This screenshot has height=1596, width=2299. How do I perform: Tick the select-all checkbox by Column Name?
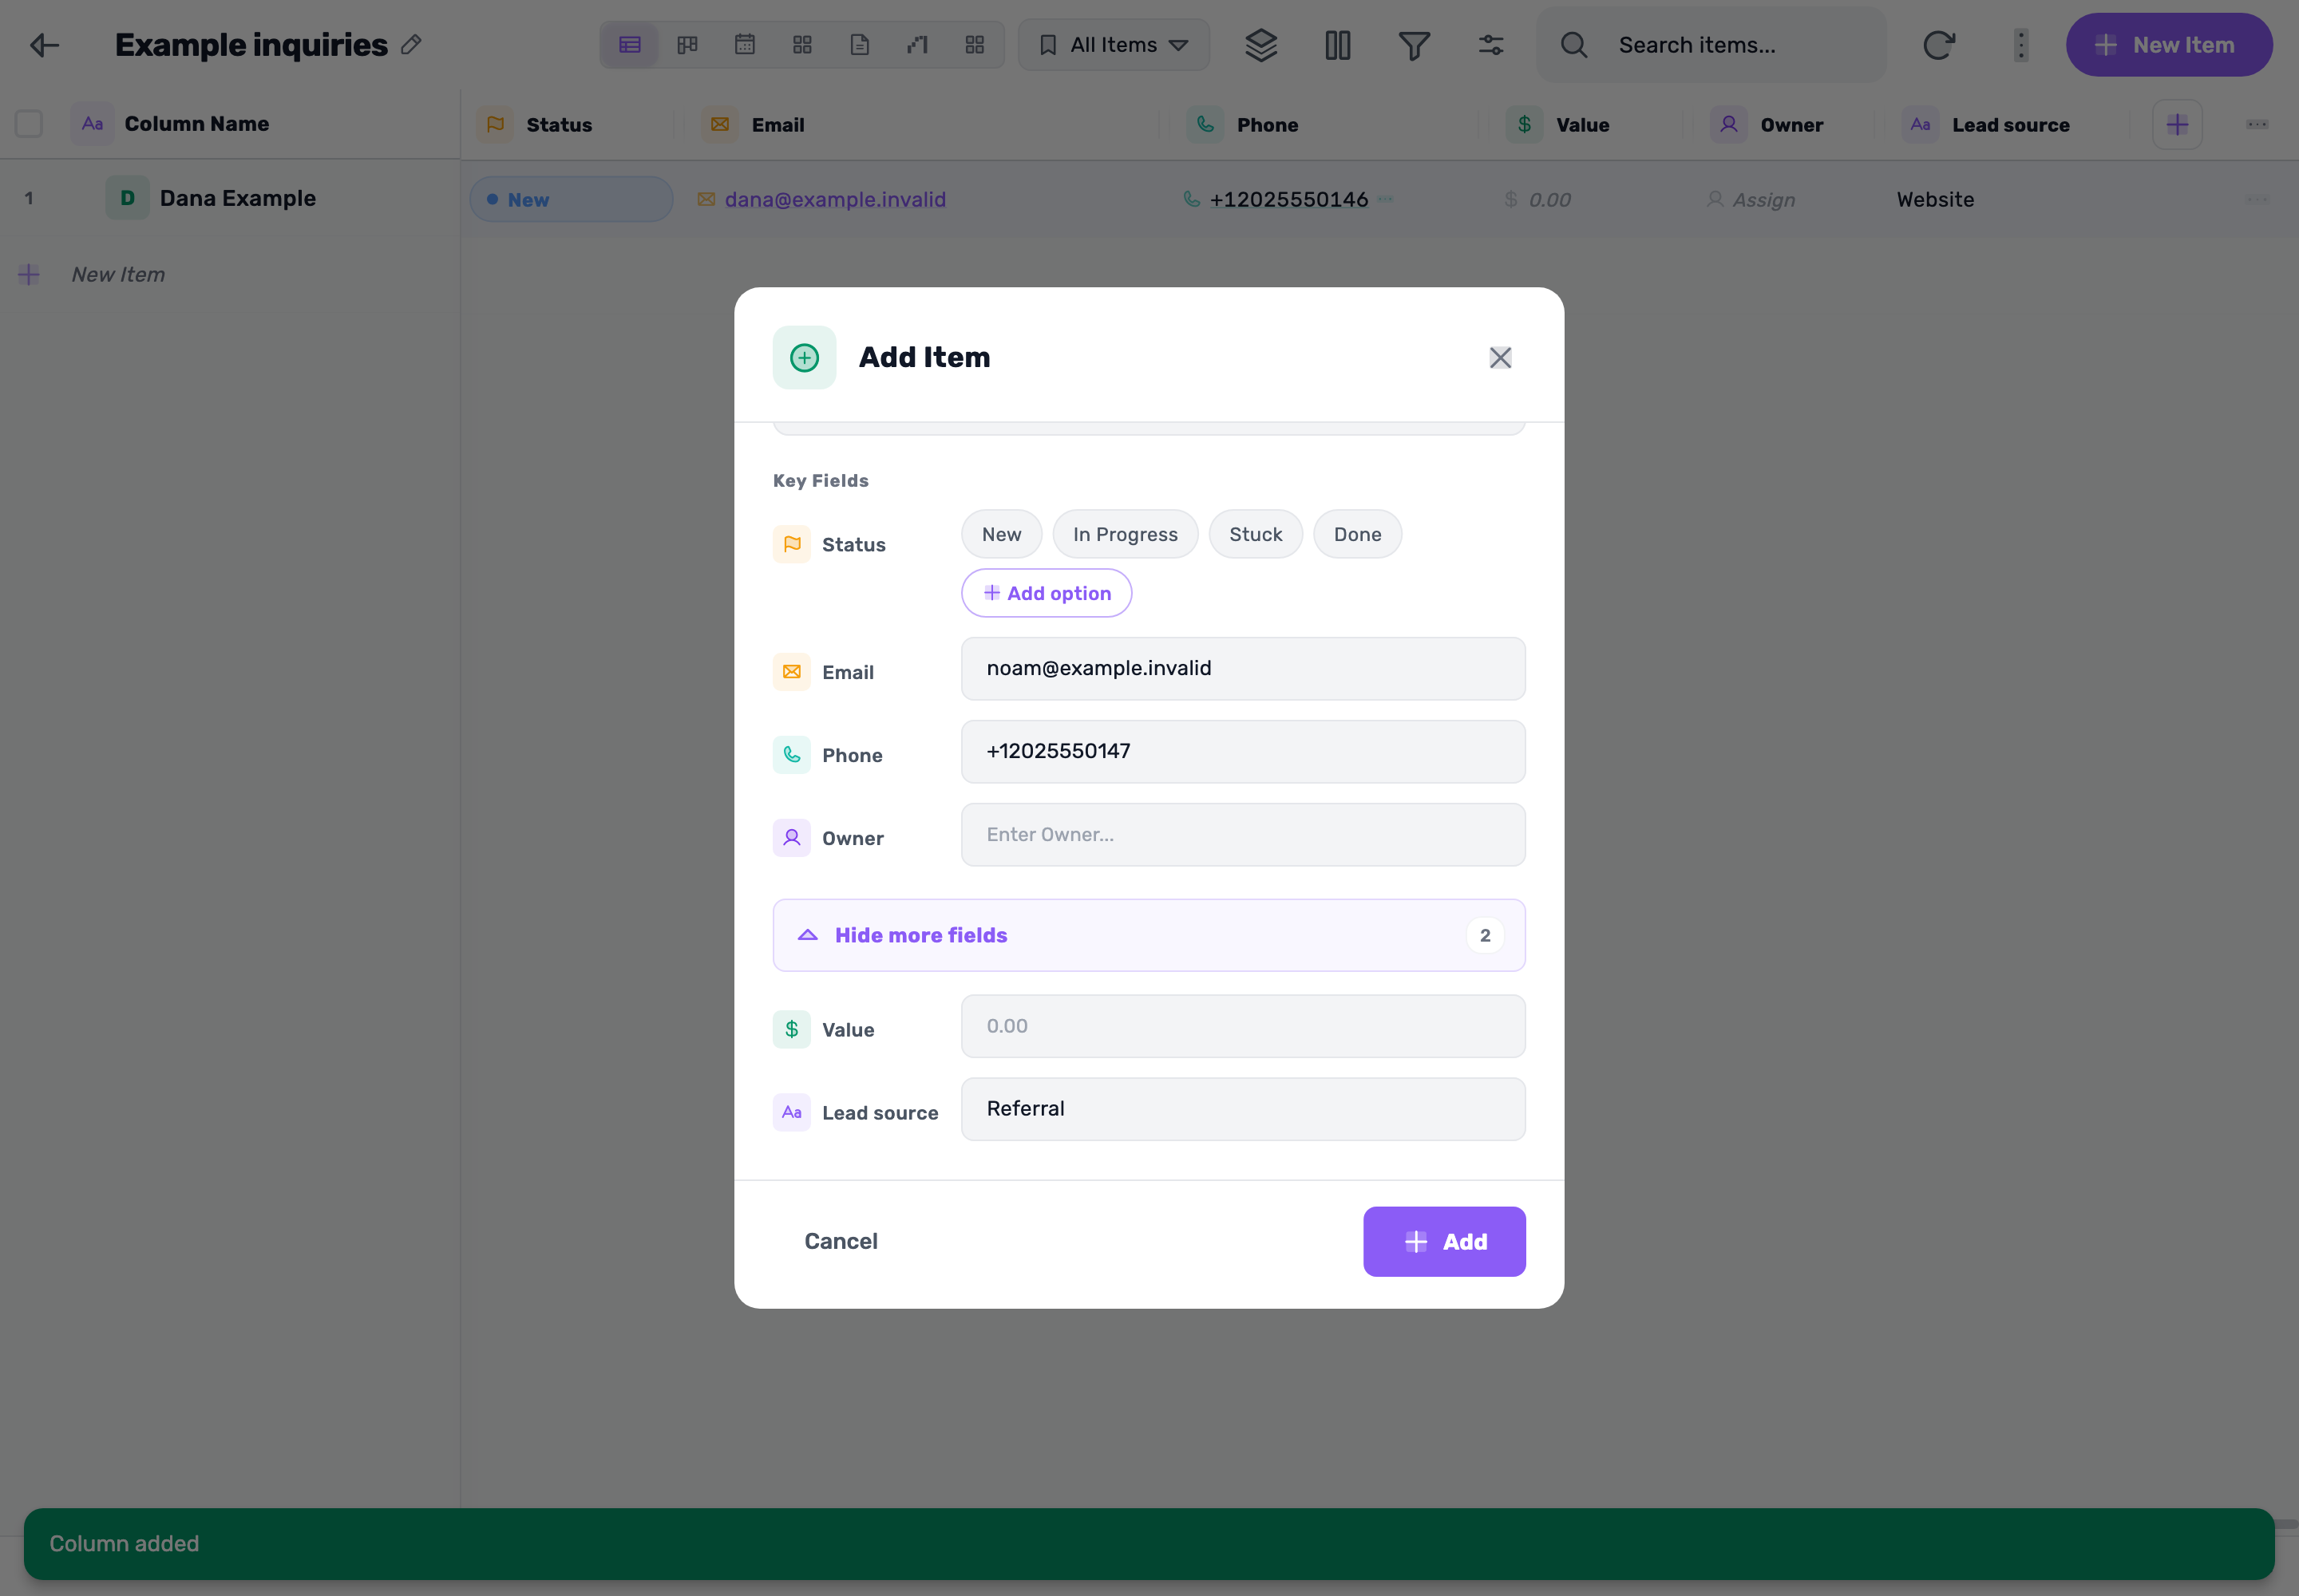pos(29,124)
